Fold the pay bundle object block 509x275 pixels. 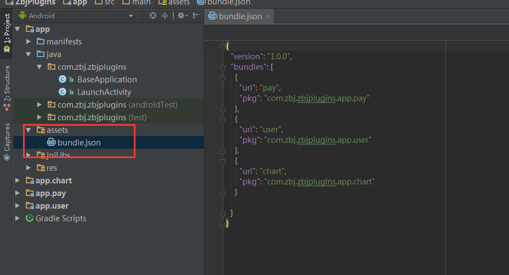tap(223, 78)
